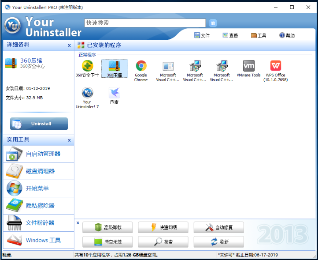The image size is (318, 260).
Task: Open the 帮助 menu
Action: 287,35
